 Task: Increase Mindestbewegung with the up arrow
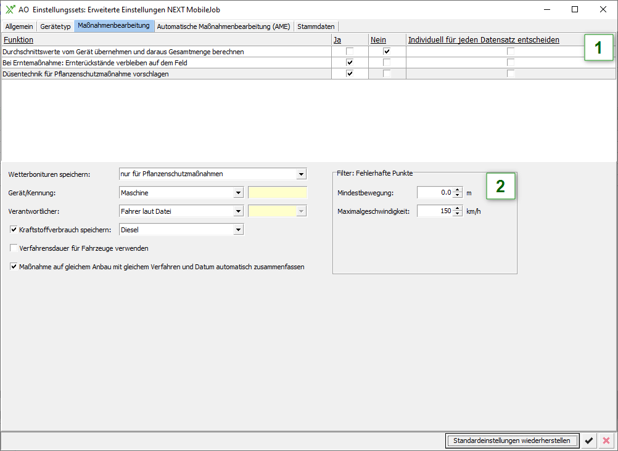coord(458,190)
